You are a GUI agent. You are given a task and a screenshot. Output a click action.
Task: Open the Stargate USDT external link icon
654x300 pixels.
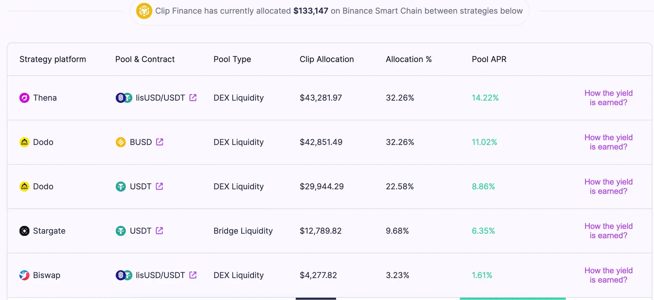click(x=159, y=231)
